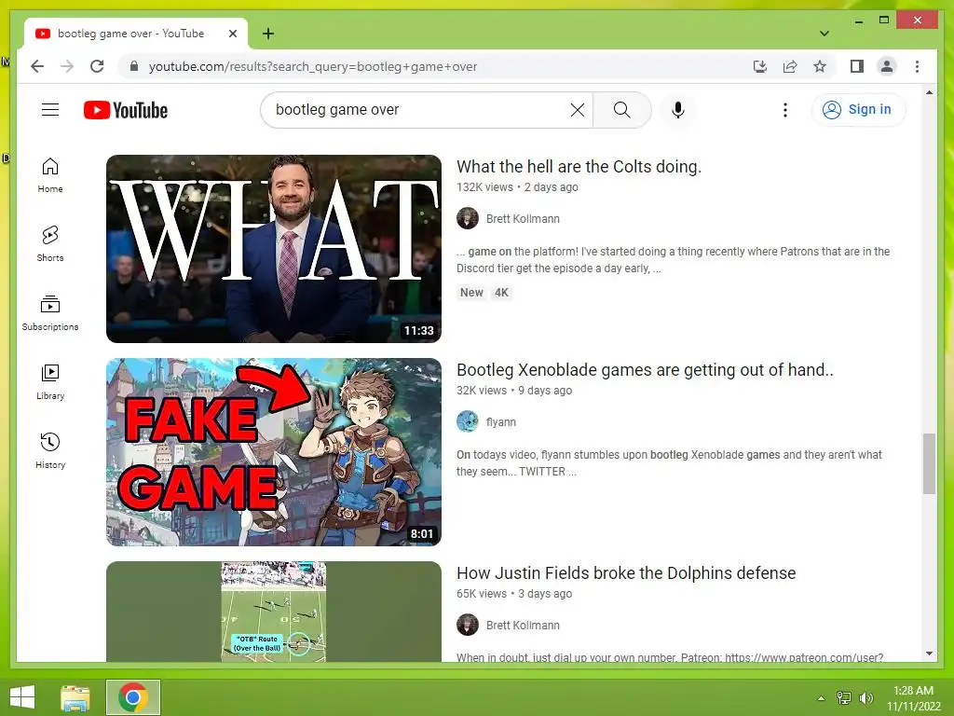Clear the search box with the X icon

click(578, 110)
